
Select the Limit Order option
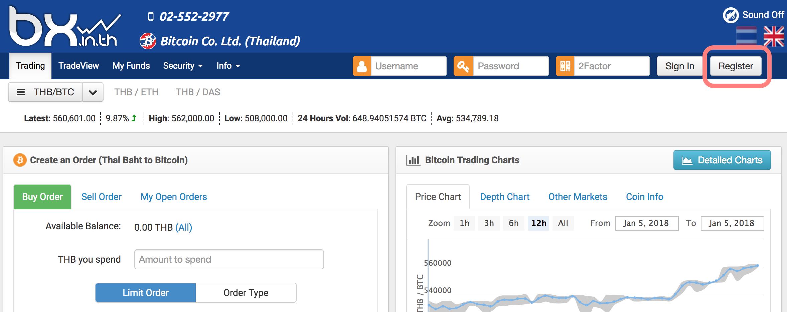(x=146, y=293)
